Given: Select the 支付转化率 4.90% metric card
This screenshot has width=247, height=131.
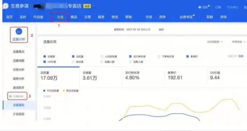Looking at the screenshot, I should (x=143, y=77).
